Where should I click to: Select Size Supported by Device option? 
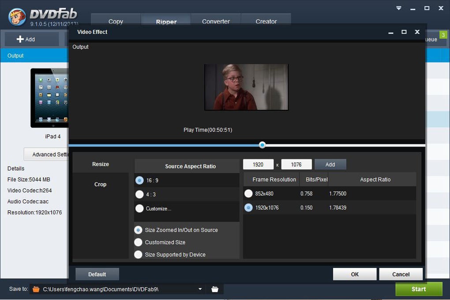coord(139,255)
